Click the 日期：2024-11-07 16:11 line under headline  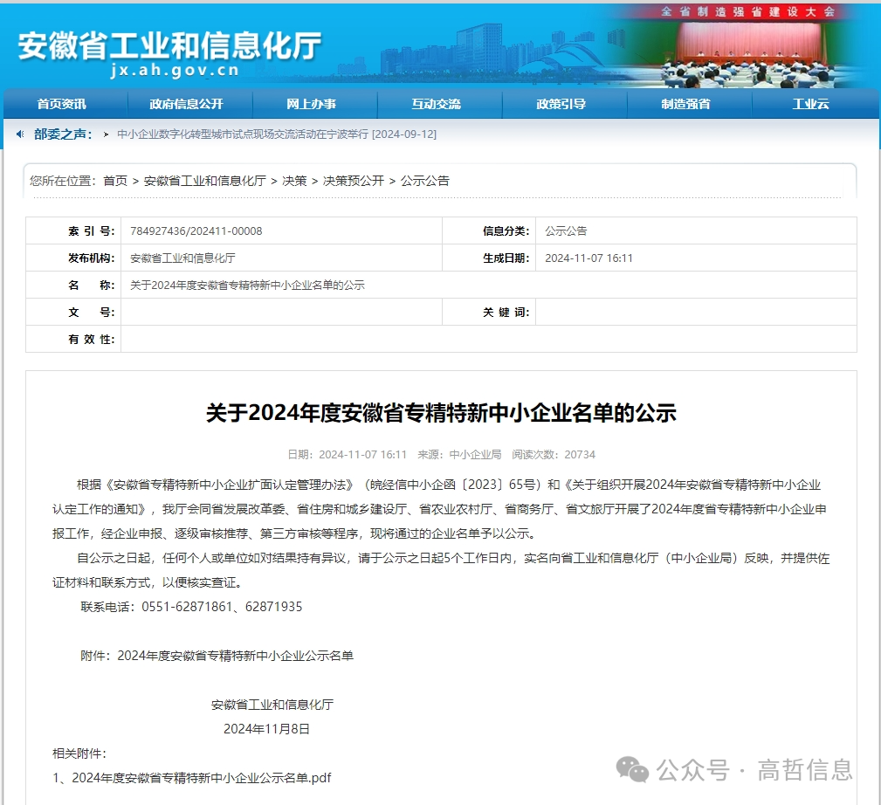(348, 455)
